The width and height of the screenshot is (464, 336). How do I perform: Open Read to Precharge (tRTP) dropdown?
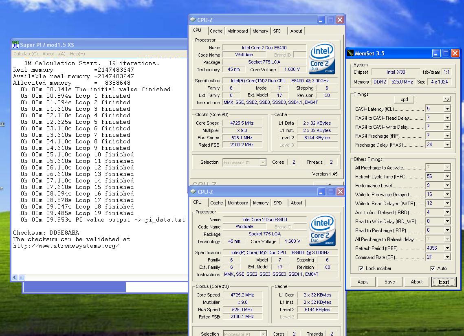click(447, 230)
